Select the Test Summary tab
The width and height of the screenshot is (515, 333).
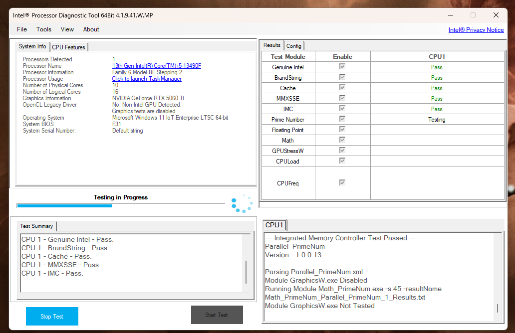coord(36,226)
